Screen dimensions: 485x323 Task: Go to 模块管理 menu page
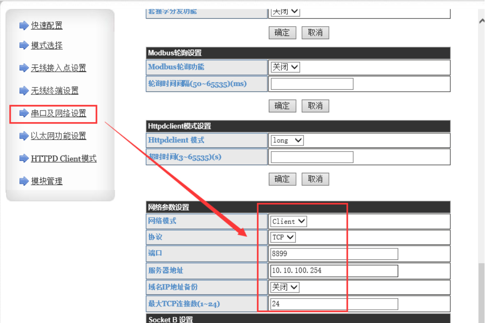(x=47, y=181)
